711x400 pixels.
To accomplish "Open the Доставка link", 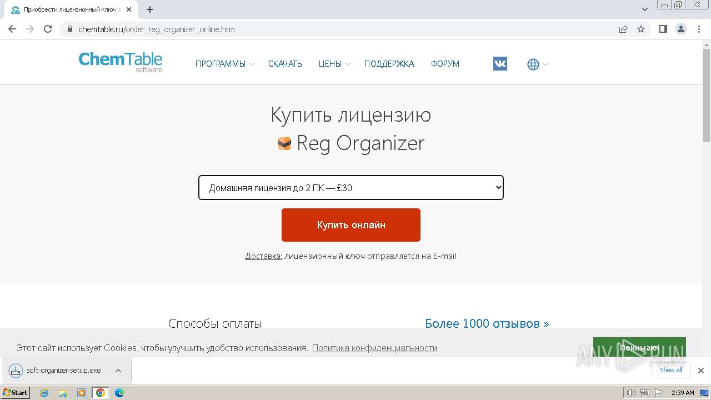I will coord(264,256).
